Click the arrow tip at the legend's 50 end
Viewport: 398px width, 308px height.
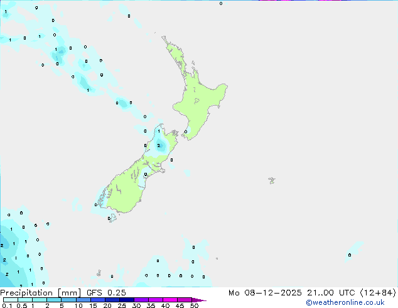tap(200, 300)
